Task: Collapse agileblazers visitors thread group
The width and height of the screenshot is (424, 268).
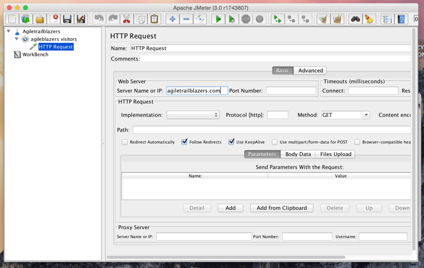Action: click(17, 39)
